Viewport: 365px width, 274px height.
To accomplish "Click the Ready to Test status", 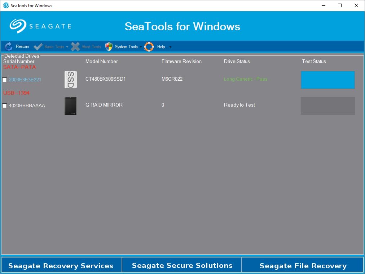I will [x=239, y=105].
